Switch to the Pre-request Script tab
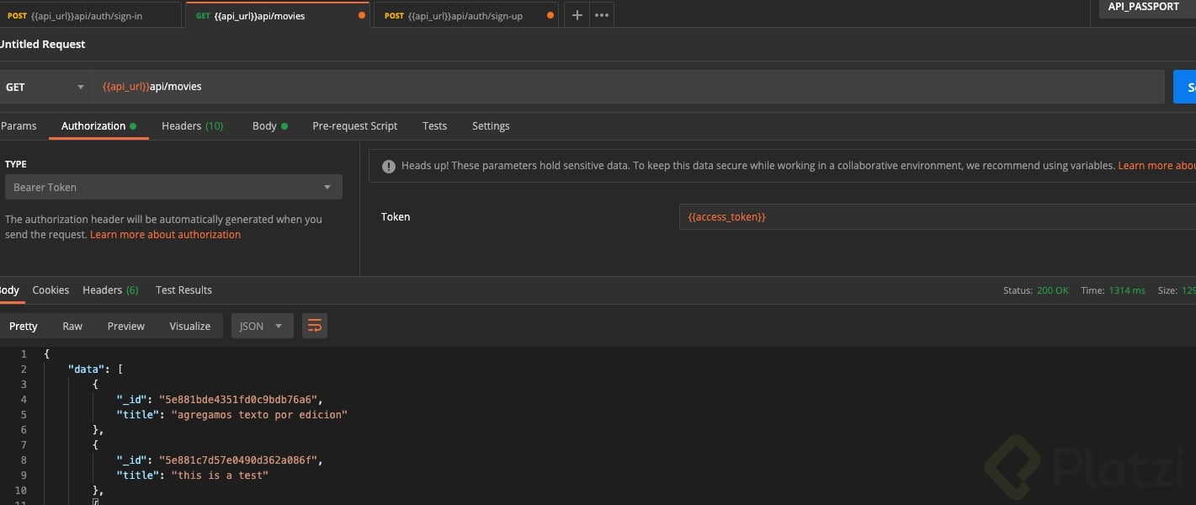Screen dimensions: 1196x505 [354, 125]
